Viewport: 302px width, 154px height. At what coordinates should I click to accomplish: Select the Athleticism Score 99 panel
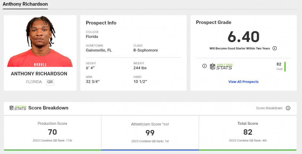150,132
